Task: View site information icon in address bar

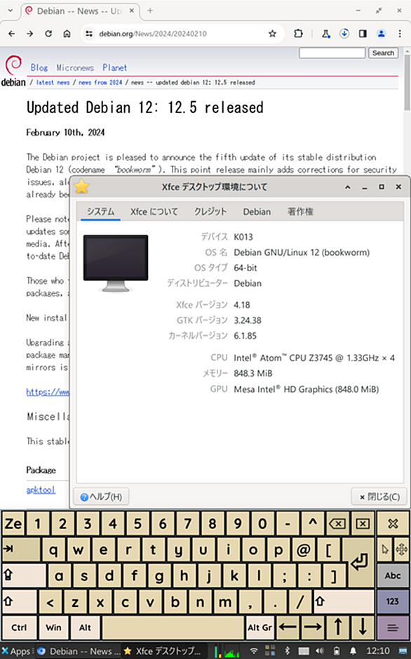Action: click(89, 34)
